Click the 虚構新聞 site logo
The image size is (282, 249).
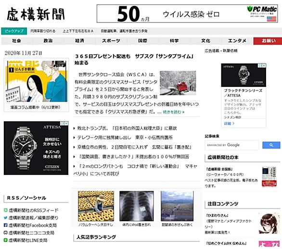point(36,14)
